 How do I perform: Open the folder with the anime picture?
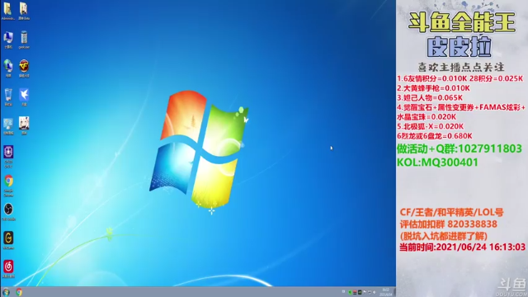coord(24,11)
